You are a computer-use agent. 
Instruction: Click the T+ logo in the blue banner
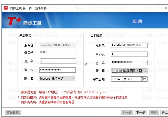coord(14,21)
